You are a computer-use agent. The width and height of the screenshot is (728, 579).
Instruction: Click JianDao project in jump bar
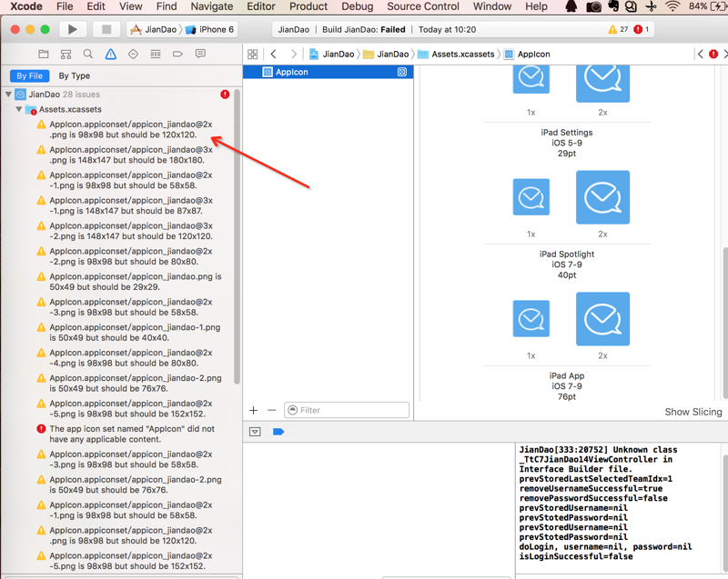point(332,55)
